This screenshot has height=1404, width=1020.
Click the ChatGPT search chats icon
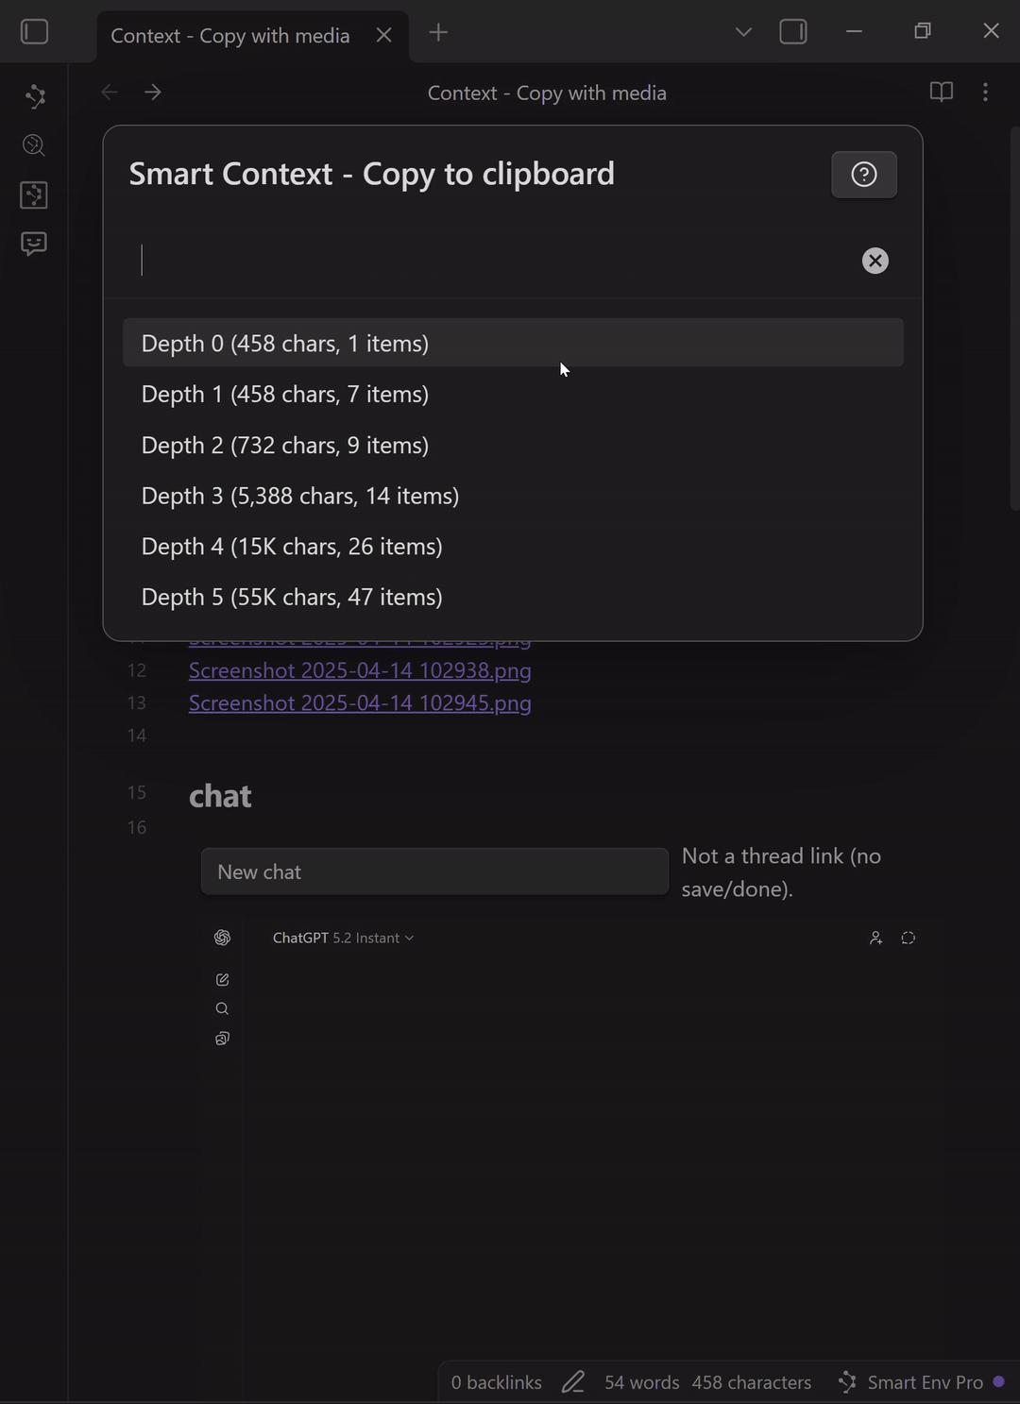click(222, 1008)
